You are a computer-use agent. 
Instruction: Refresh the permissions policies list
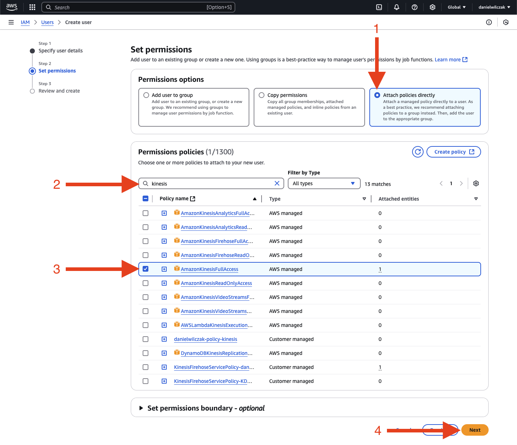(x=418, y=152)
